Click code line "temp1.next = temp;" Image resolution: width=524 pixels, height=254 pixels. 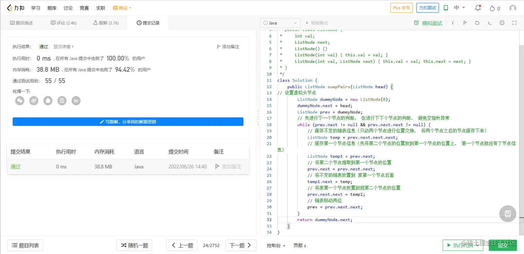330,182
